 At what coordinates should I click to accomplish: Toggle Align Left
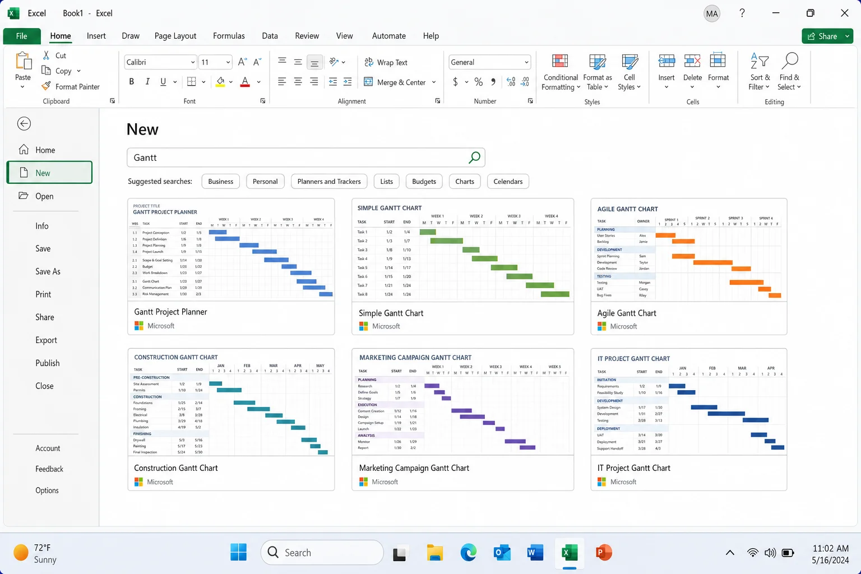[x=283, y=82]
